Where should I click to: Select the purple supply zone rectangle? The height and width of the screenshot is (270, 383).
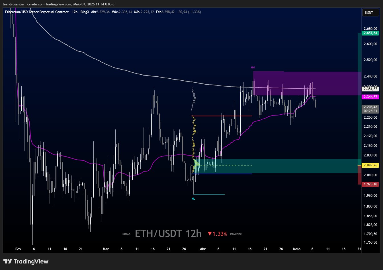pos(307,83)
